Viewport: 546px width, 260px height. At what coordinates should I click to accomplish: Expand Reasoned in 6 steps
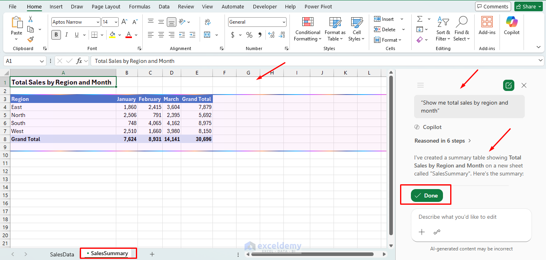(x=443, y=141)
